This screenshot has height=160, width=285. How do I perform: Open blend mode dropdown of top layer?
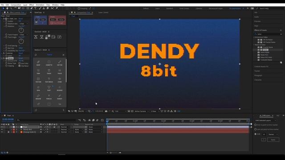click(x=65, y=127)
